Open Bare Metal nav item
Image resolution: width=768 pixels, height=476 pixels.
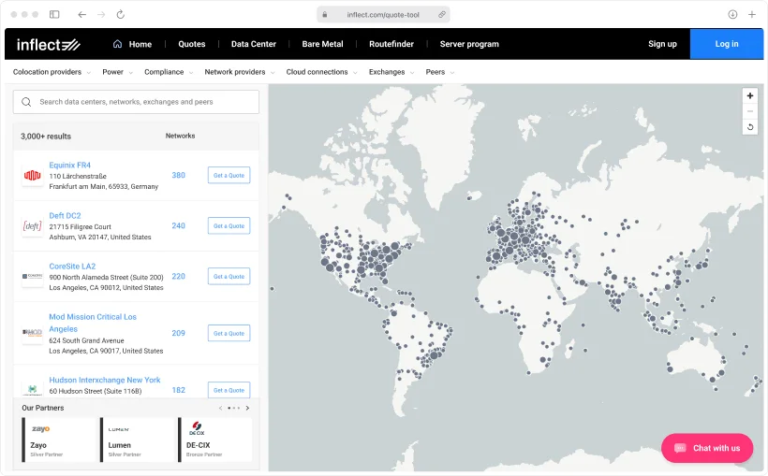322,44
